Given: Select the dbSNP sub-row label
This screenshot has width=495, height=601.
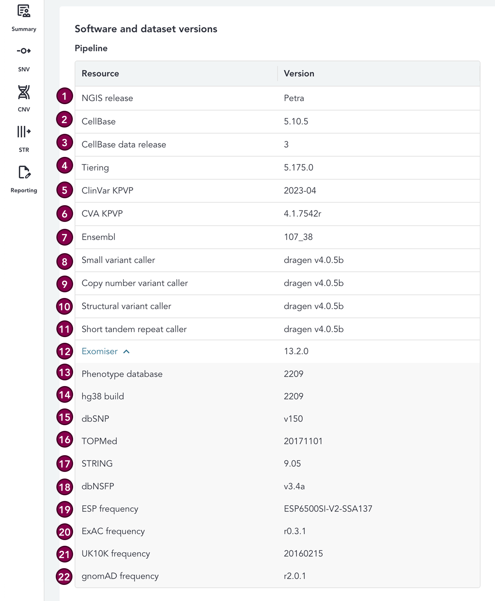Looking at the screenshot, I should (95, 419).
